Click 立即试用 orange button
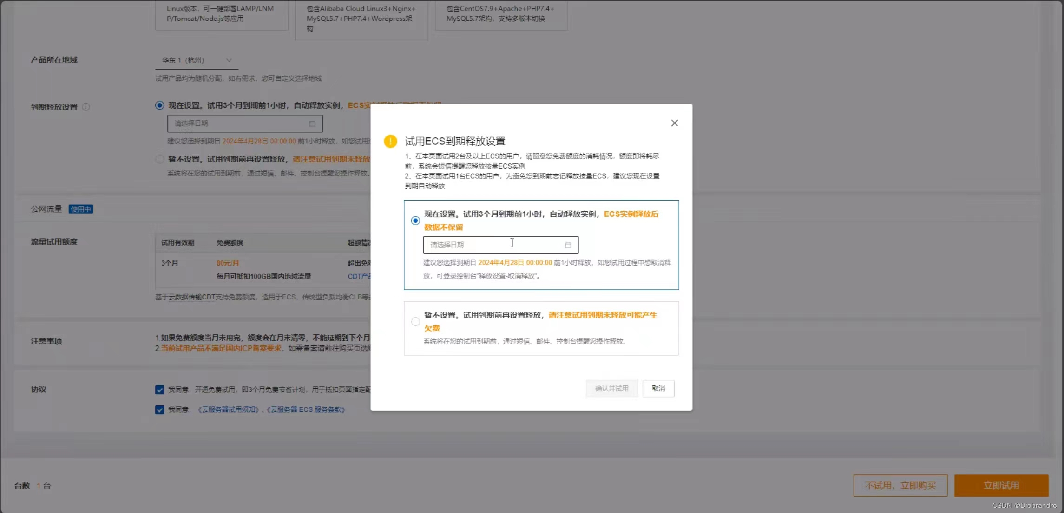 point(1001,486)
